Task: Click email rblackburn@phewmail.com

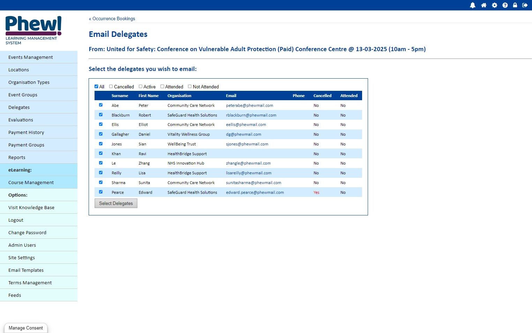Action: click(x=251, y=115)
